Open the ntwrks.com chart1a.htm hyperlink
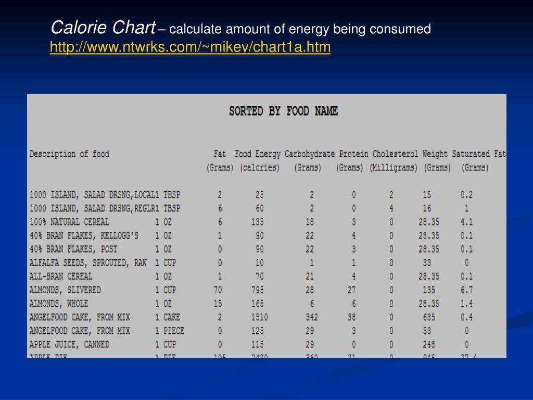 click(190, 47)
